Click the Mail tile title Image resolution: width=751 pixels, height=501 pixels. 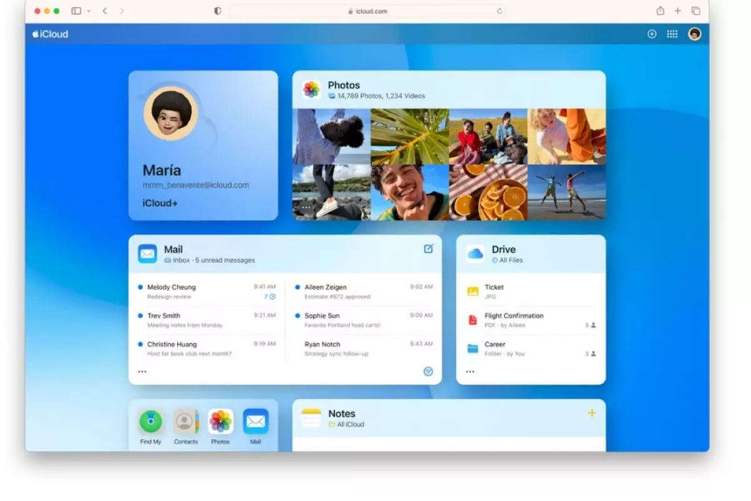[x=173, y=249]
